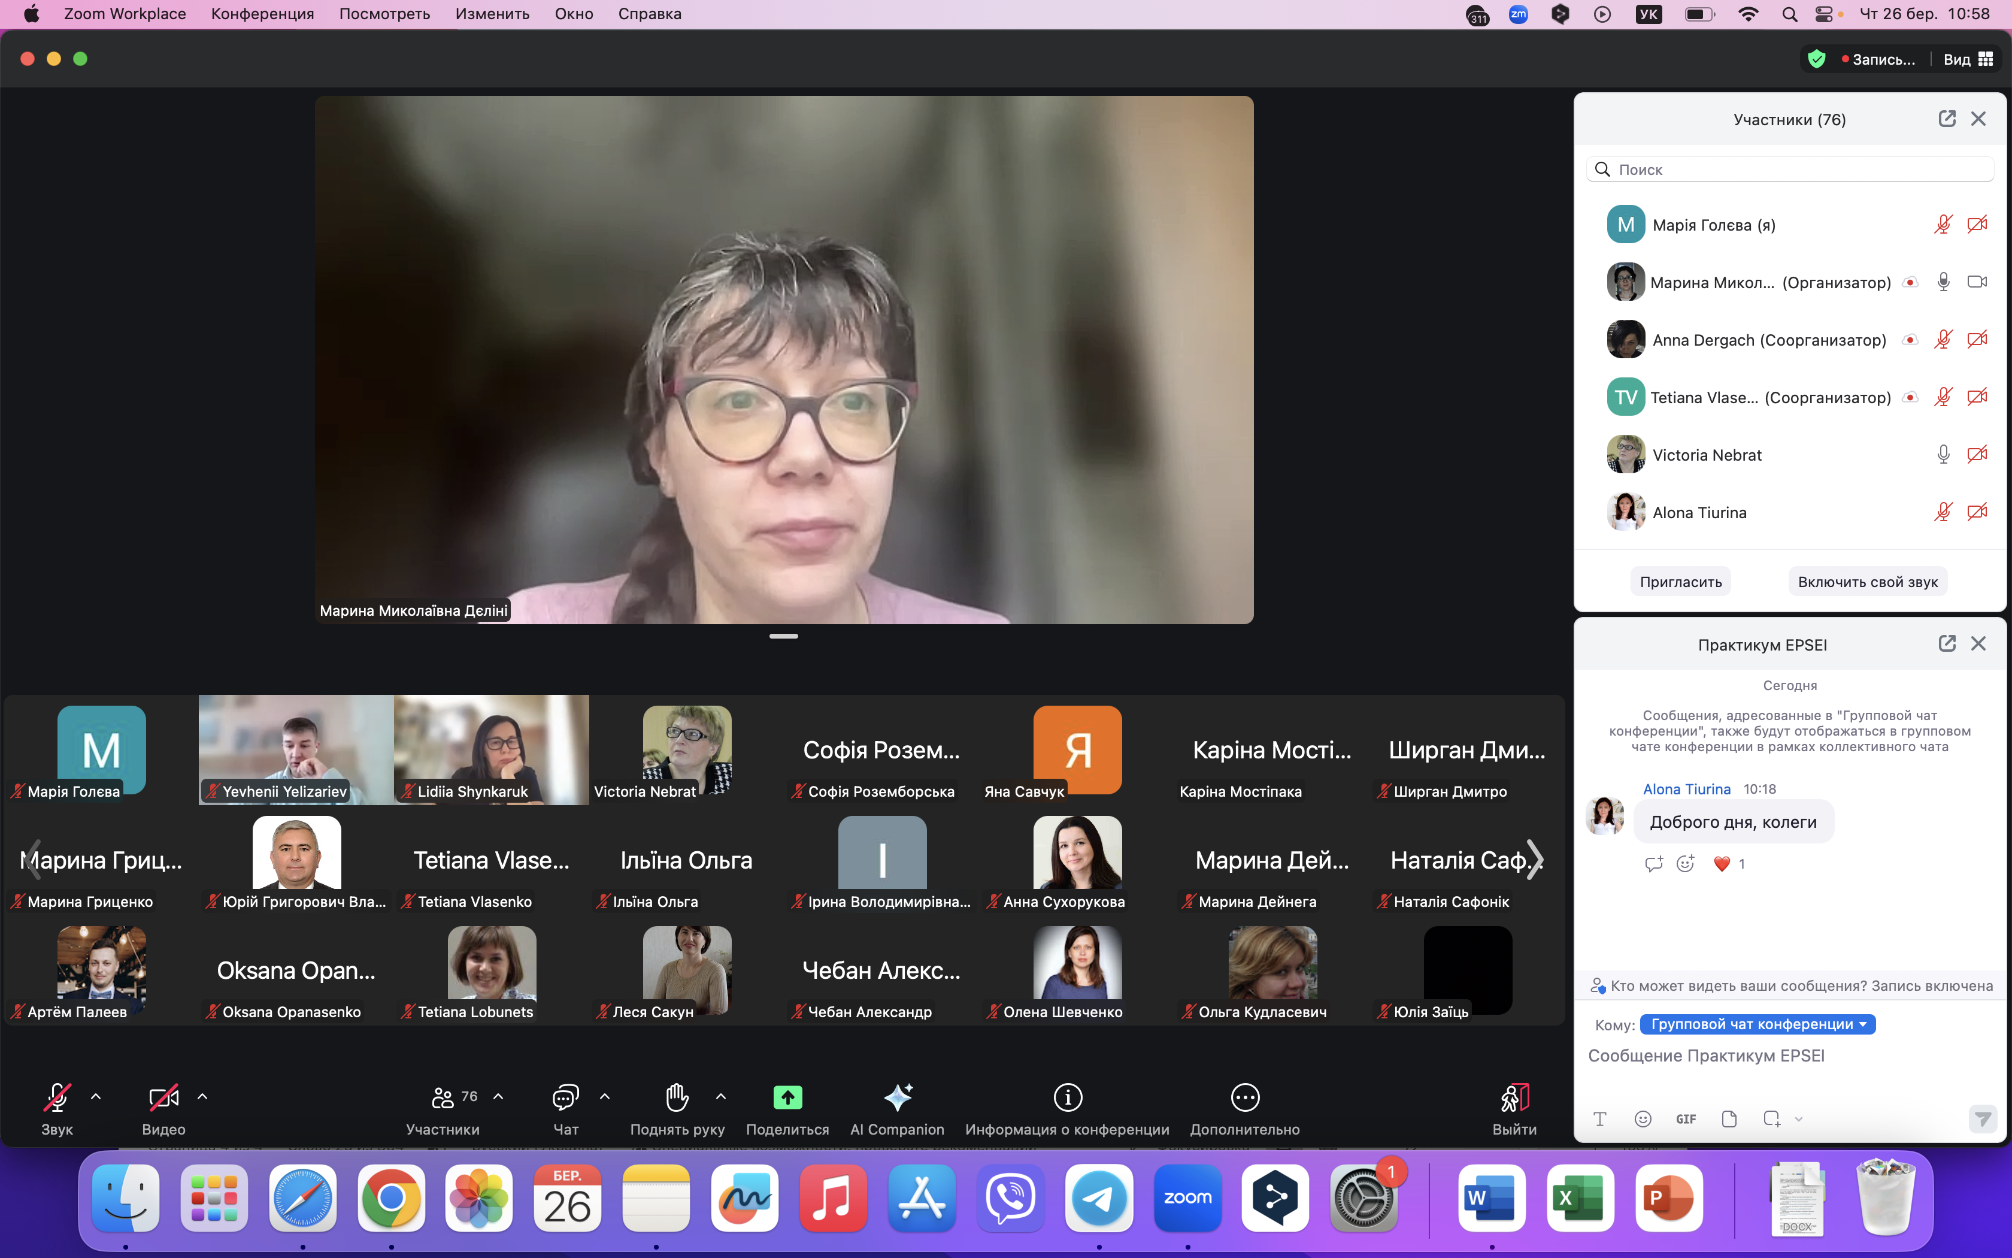Expand video options arrow beside Видео
This screenshot has height=1258, width=2012.
click(202, 1097)
